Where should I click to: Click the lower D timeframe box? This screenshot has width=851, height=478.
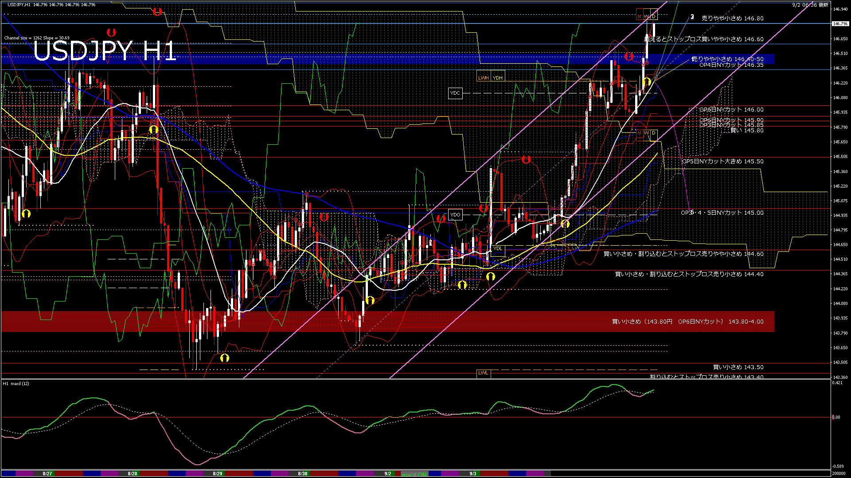tap(653, 133)
